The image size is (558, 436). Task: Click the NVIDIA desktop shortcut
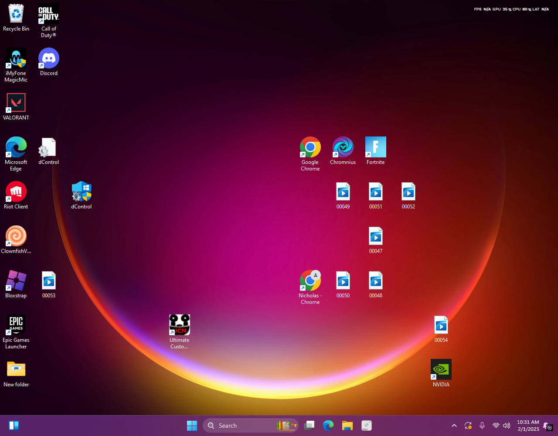tap(441, 370)
